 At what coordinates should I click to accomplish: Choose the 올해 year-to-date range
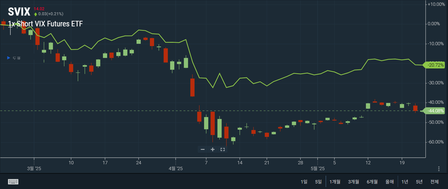[390, 182]
